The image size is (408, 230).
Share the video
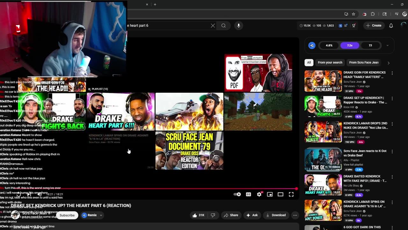point(231,215)
